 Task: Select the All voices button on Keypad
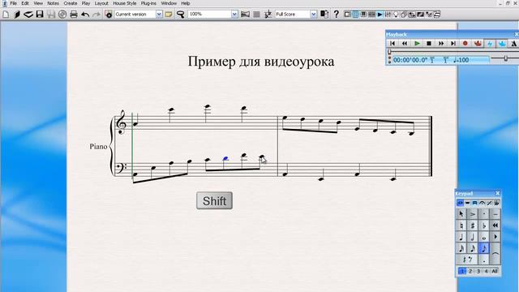point(495,271)
